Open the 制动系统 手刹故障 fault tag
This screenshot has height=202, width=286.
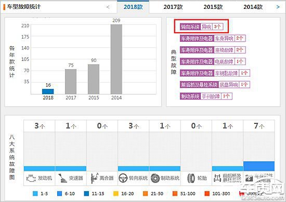pyautogui.click(x=206, y=96)
